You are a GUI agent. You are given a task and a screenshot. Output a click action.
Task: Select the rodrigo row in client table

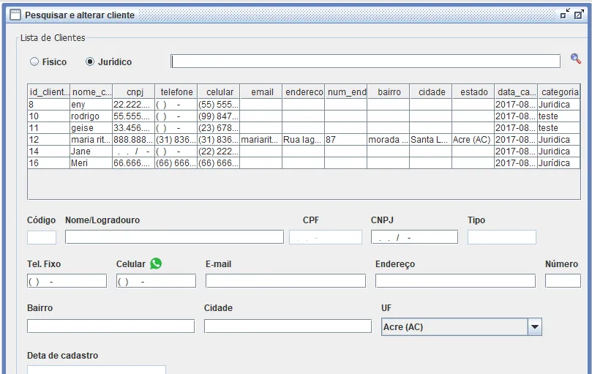point(91,116)
